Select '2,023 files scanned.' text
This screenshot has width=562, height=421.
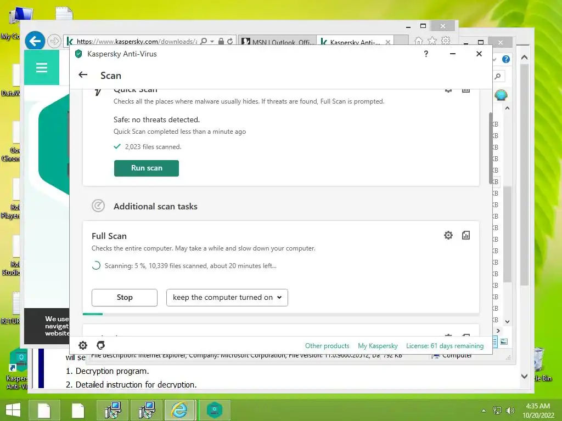click(153, 147)
